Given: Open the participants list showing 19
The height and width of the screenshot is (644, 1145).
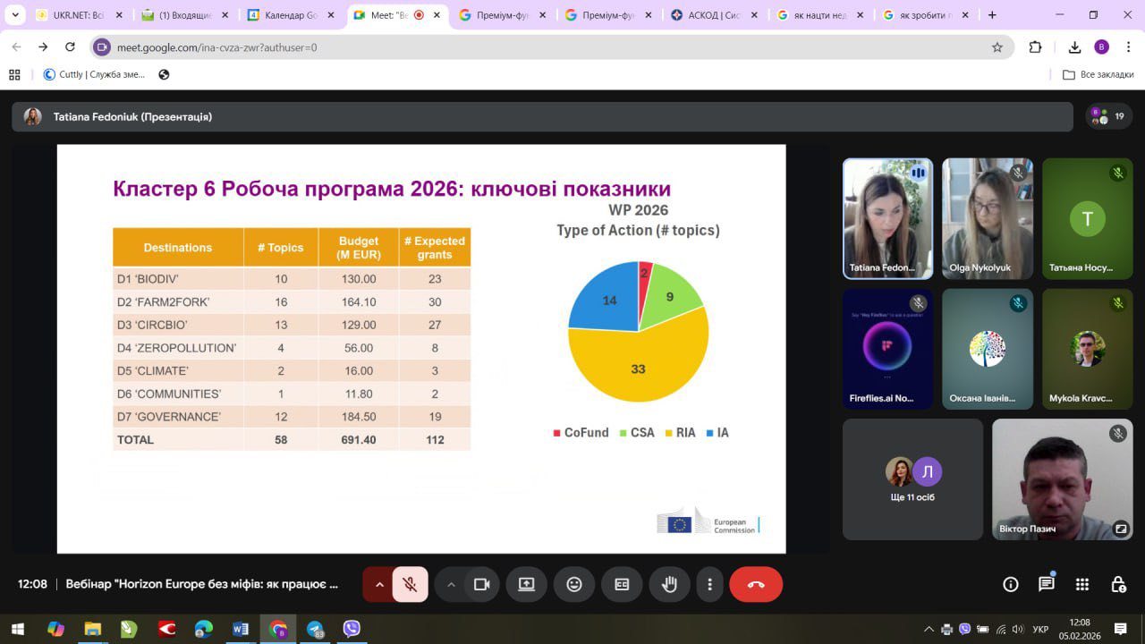Looking at the screenshot, I should 1109,116.
